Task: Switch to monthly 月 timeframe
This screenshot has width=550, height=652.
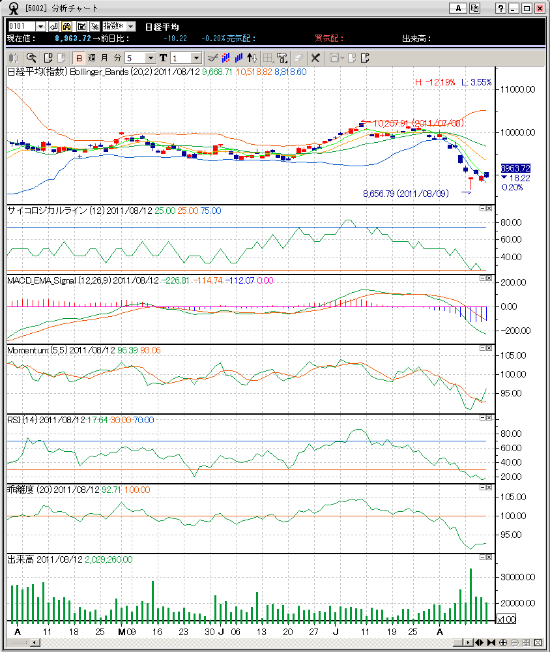Action: tap(104, 57)
